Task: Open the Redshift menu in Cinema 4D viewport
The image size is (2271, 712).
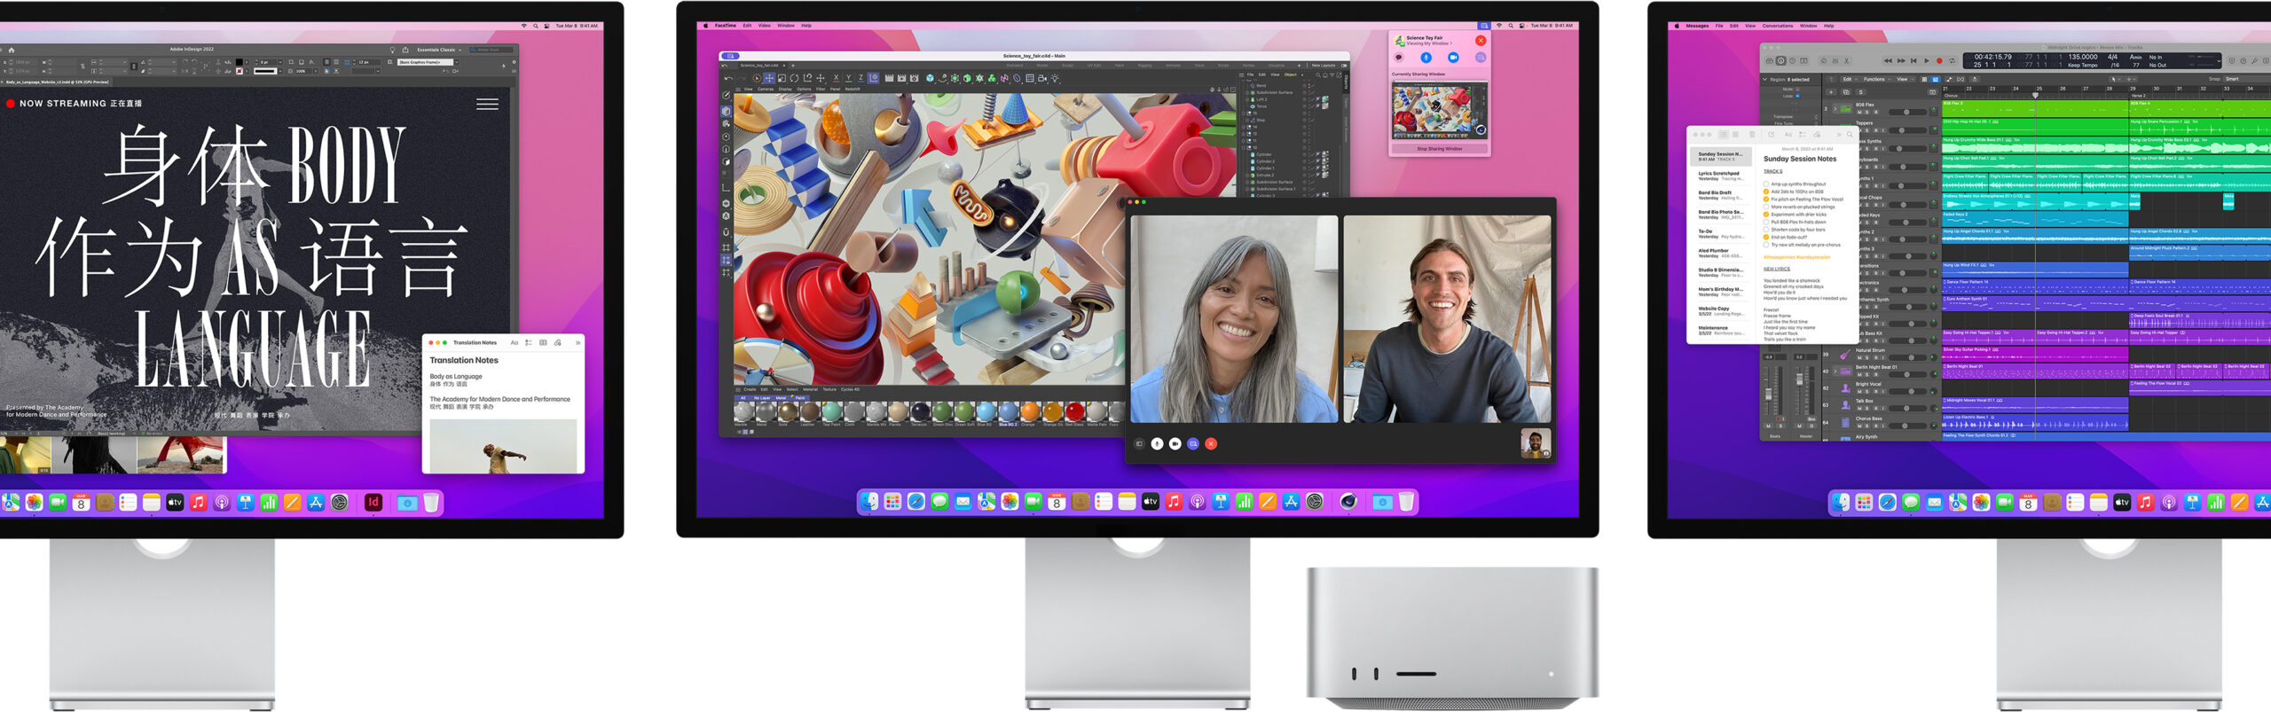Action: click(853, 89)
